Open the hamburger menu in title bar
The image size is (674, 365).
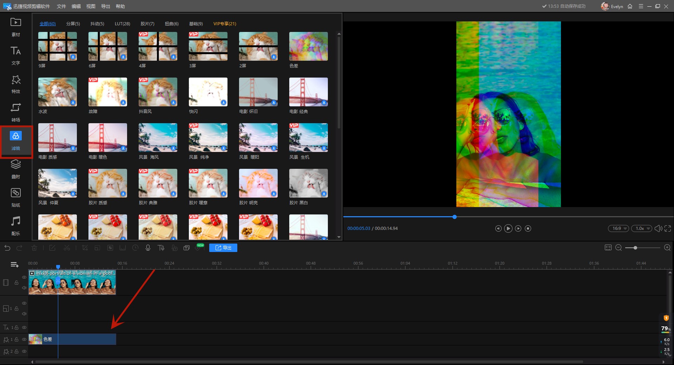pos(641,6)
